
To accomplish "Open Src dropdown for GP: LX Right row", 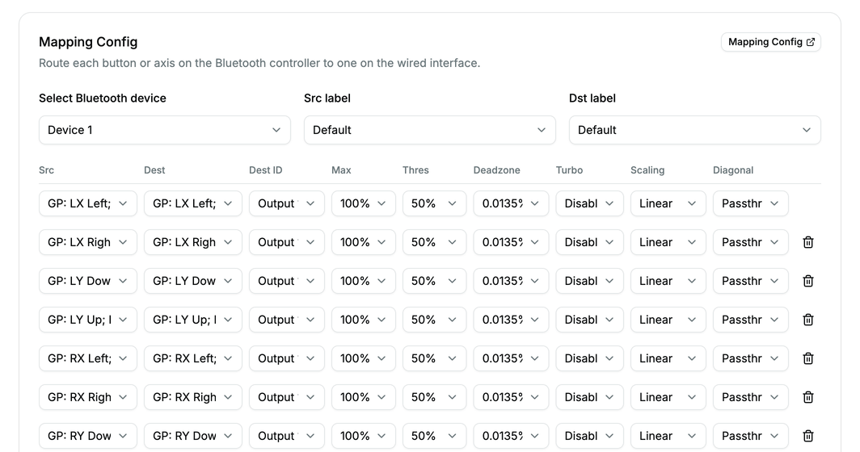I will click(88, 242).
